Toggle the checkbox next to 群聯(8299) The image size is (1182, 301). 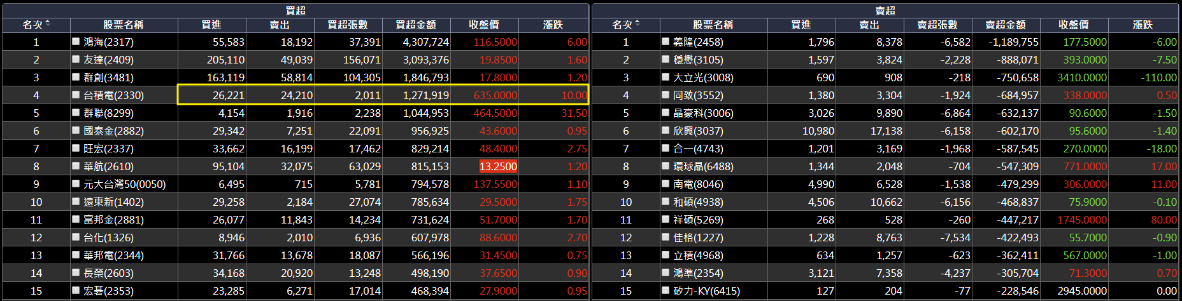(76, 112)
